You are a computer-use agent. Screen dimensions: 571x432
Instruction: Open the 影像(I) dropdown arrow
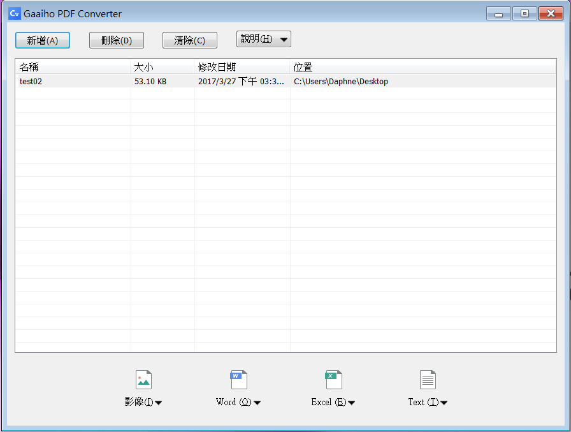point(159,403)
